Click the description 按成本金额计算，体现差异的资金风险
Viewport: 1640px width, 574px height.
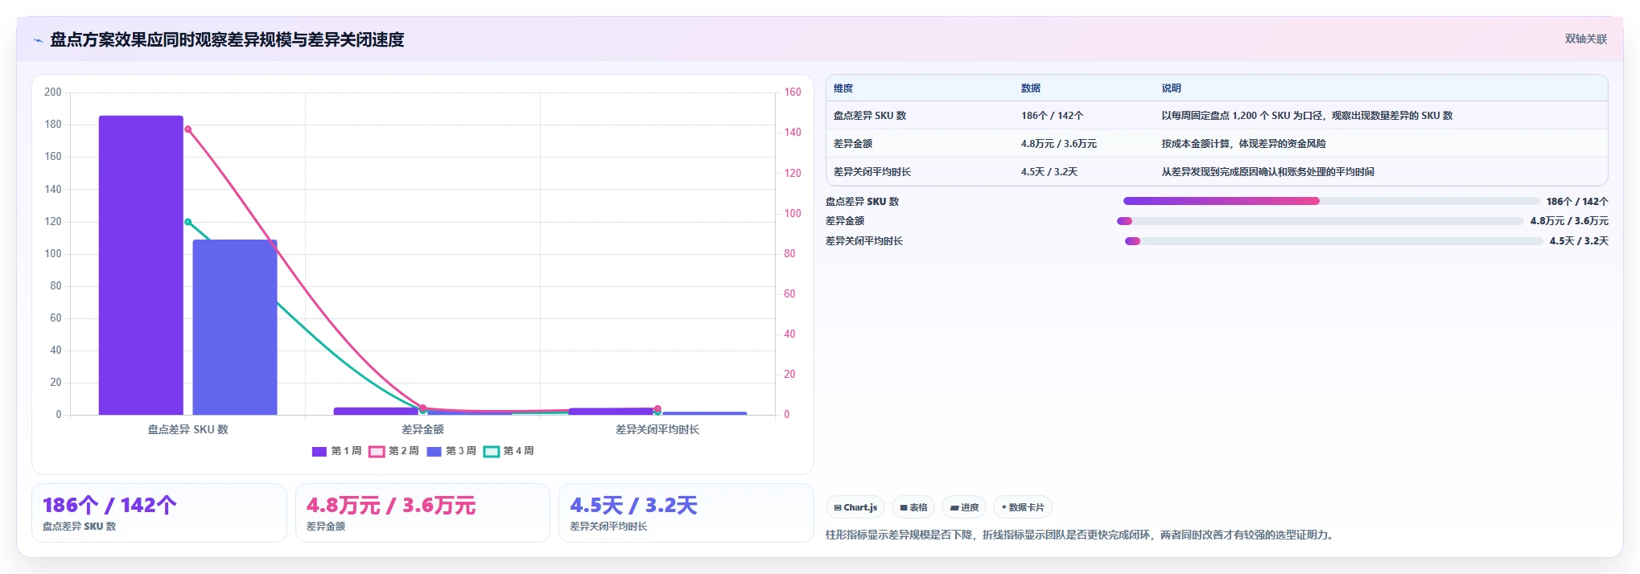[1243, 144]
